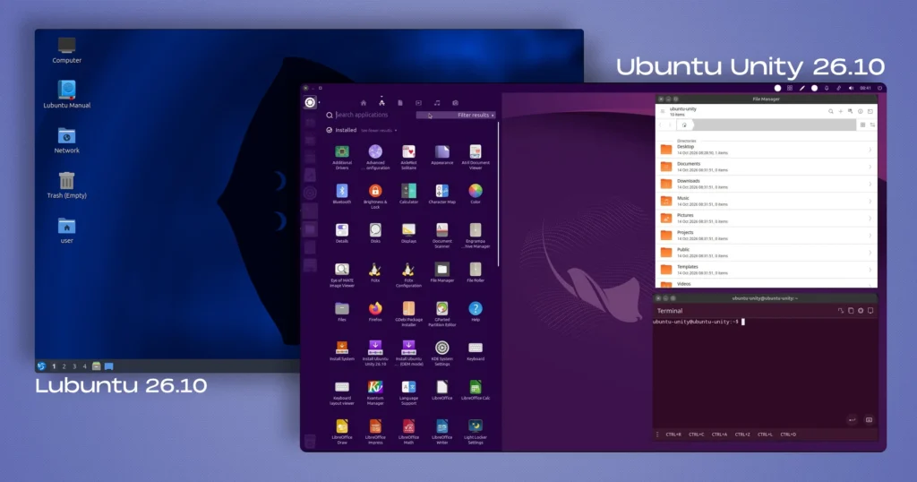Open the Help app icon

476,309
